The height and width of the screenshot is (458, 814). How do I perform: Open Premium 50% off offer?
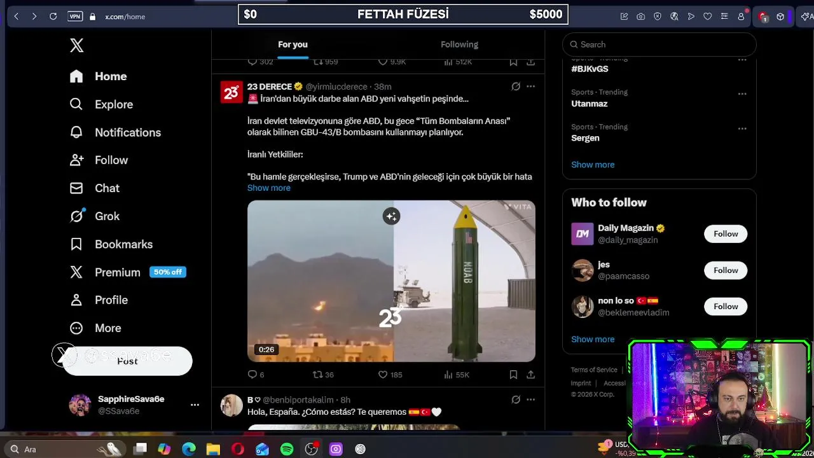click(128, 272)
